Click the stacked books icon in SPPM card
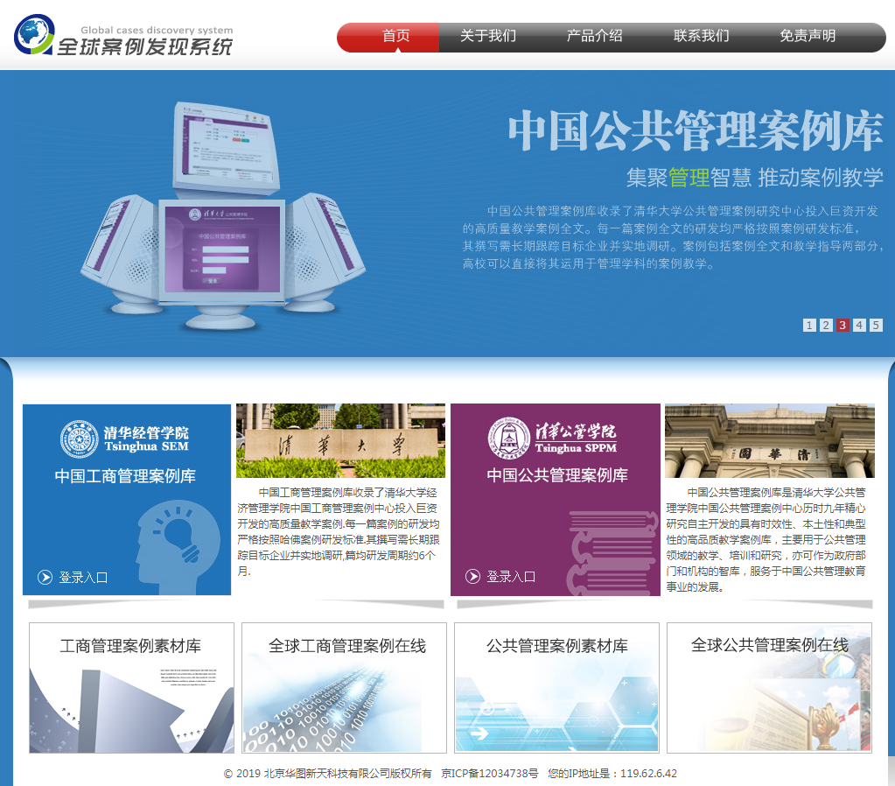The image size is (895, 786). tap(613, 553)
